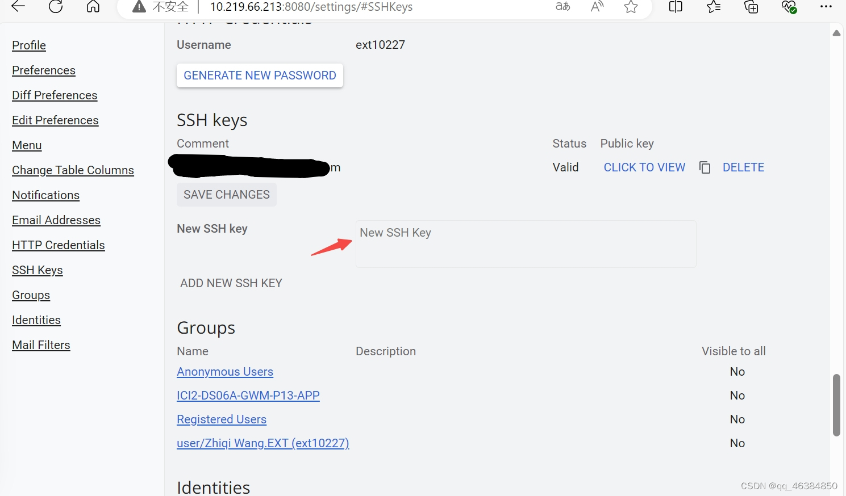Click CLICK TO VIEW to show the public key

[x=644, y=167]
